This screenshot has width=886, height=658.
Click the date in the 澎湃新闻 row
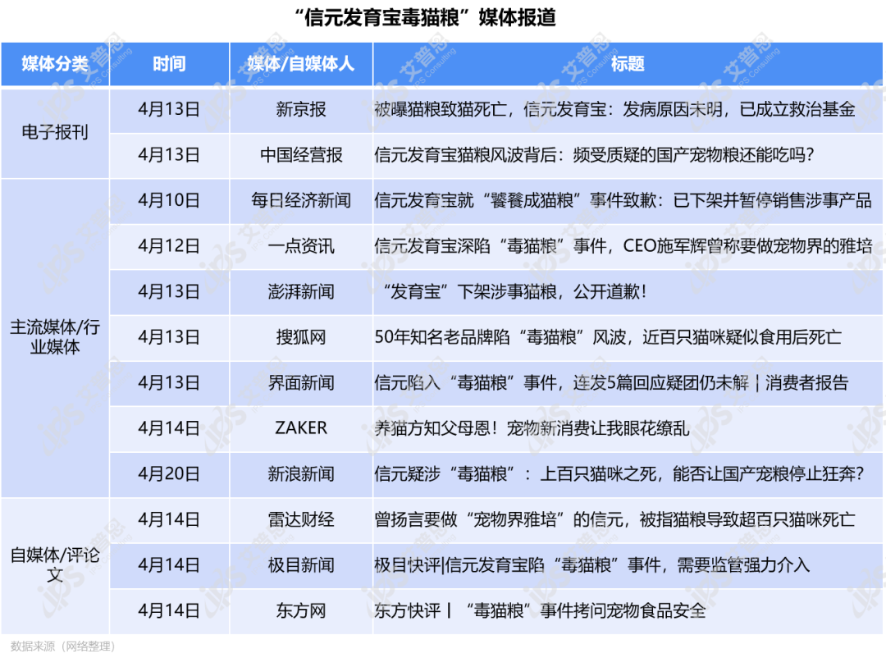pyautogui.click(x=169, y=292)
